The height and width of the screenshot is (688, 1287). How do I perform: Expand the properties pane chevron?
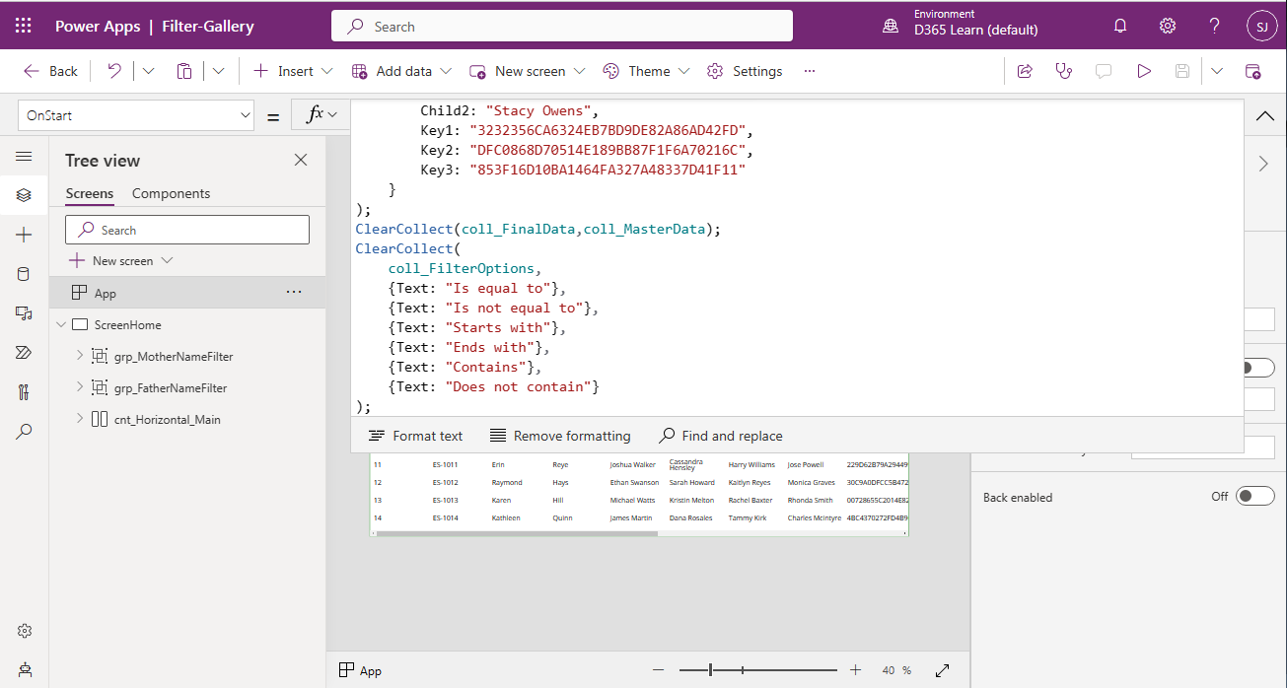tap(1264, 164)
